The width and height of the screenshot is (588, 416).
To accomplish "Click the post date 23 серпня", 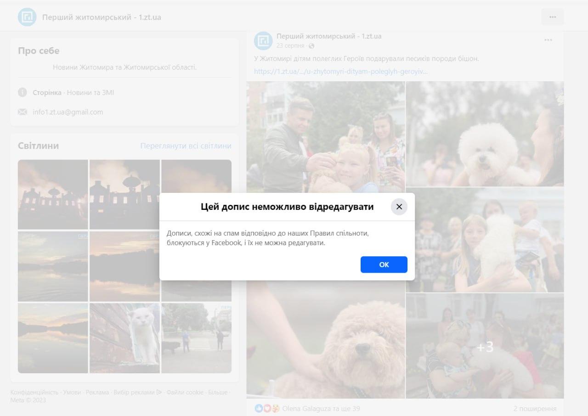I will click(x=290, y=46).
